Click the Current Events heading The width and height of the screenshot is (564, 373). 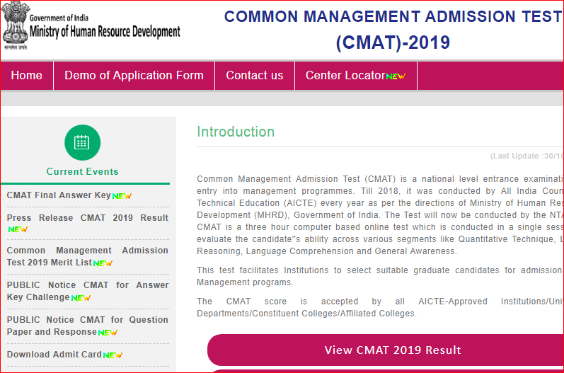click(82, 171)
